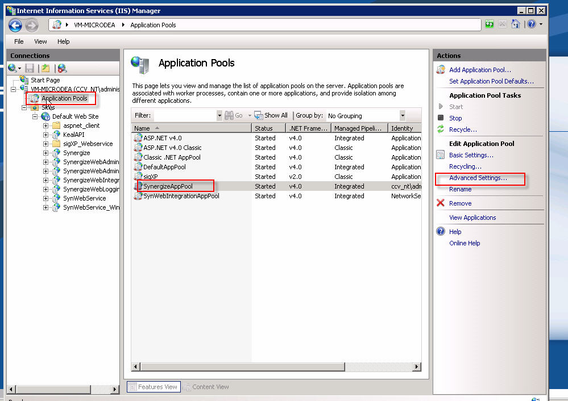Viewport: 568px width, 401px height.
Task: Collapse the VM-MICRODEA server node
Action: 14,89
